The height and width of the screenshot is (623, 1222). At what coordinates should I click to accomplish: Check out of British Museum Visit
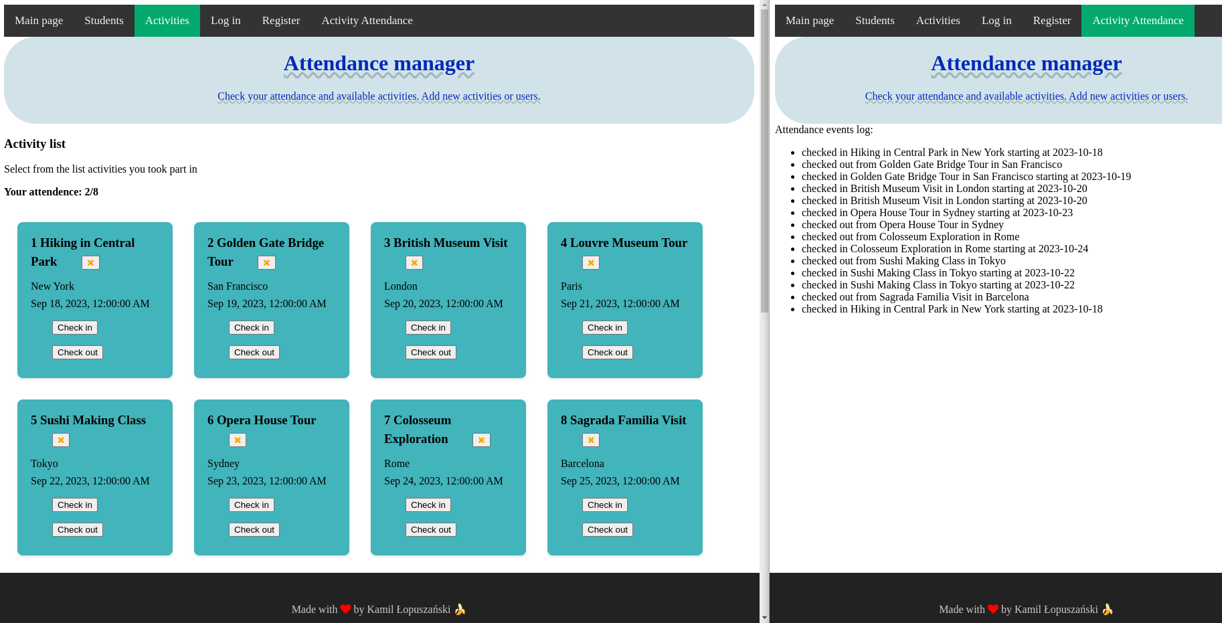[x=431, y=353]
